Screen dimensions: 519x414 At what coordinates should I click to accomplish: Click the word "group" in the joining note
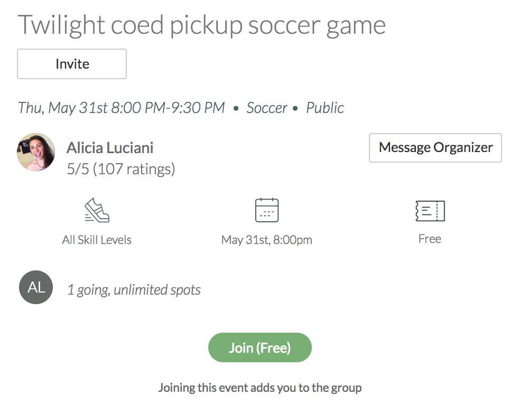(x=346, y=389)
